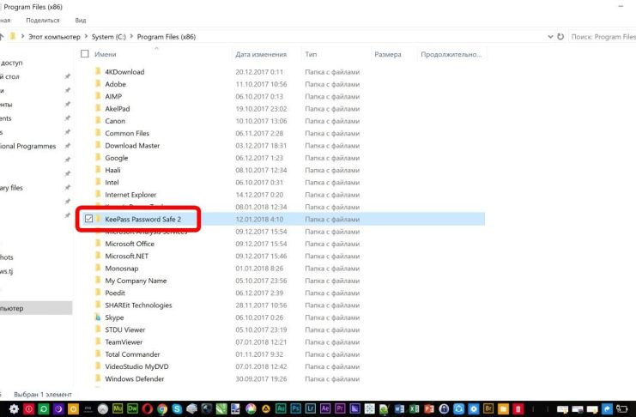Select the Canon folder

pyautogui.click(x=115, y=121)
